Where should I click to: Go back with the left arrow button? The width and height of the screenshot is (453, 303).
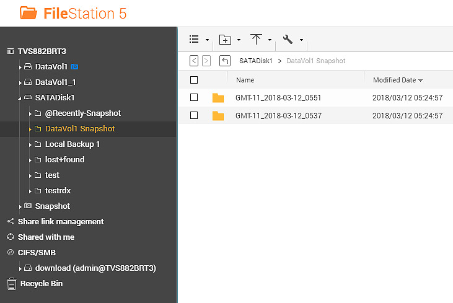coord(194,61)
